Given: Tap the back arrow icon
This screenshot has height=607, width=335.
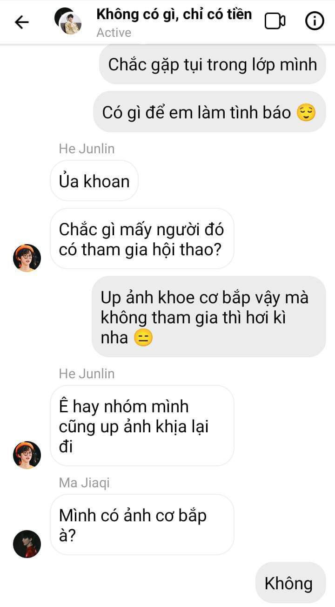Looking at the screenshot, I should point(22,22).
